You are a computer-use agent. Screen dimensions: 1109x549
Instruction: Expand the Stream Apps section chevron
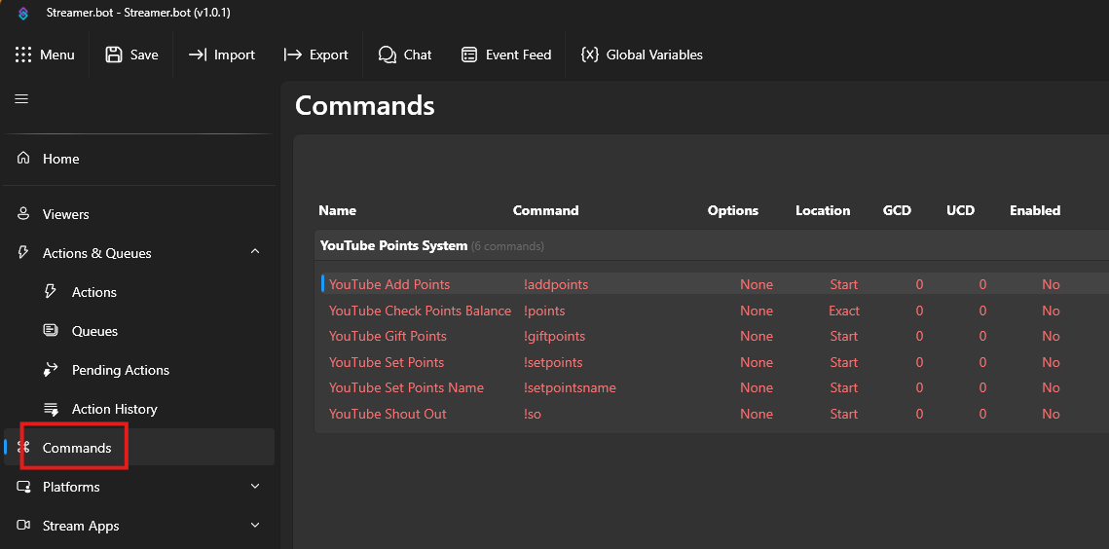255,525
